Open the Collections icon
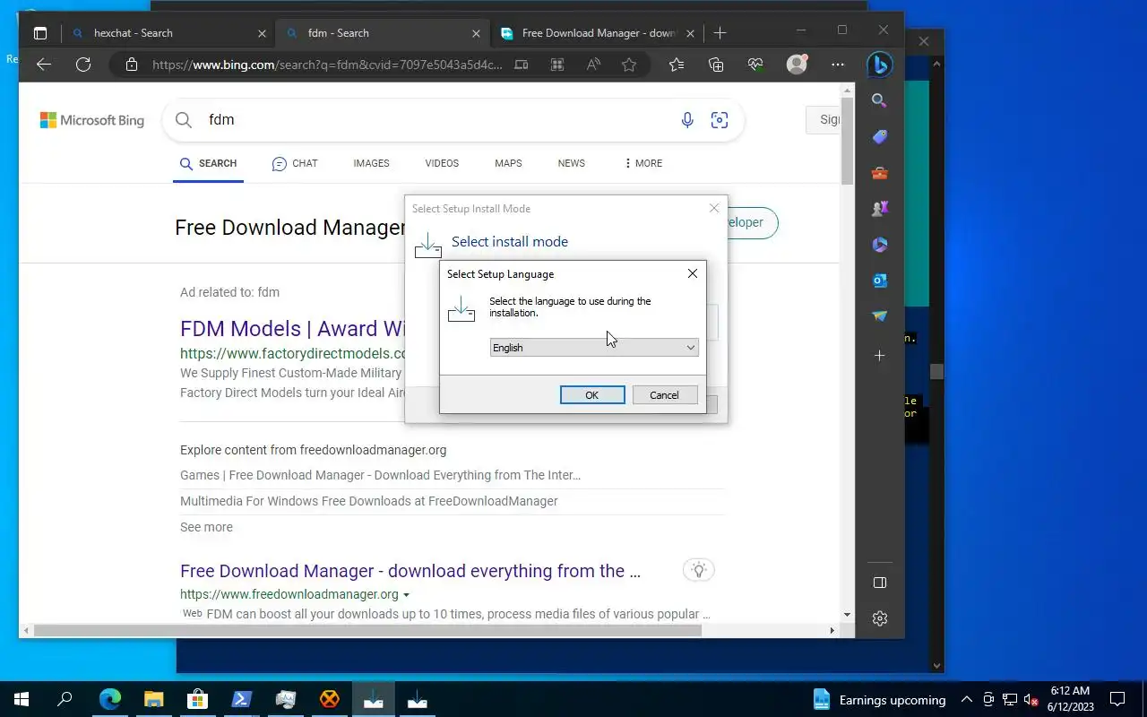This screenshot has height=717, width=1147. [716, 65]
